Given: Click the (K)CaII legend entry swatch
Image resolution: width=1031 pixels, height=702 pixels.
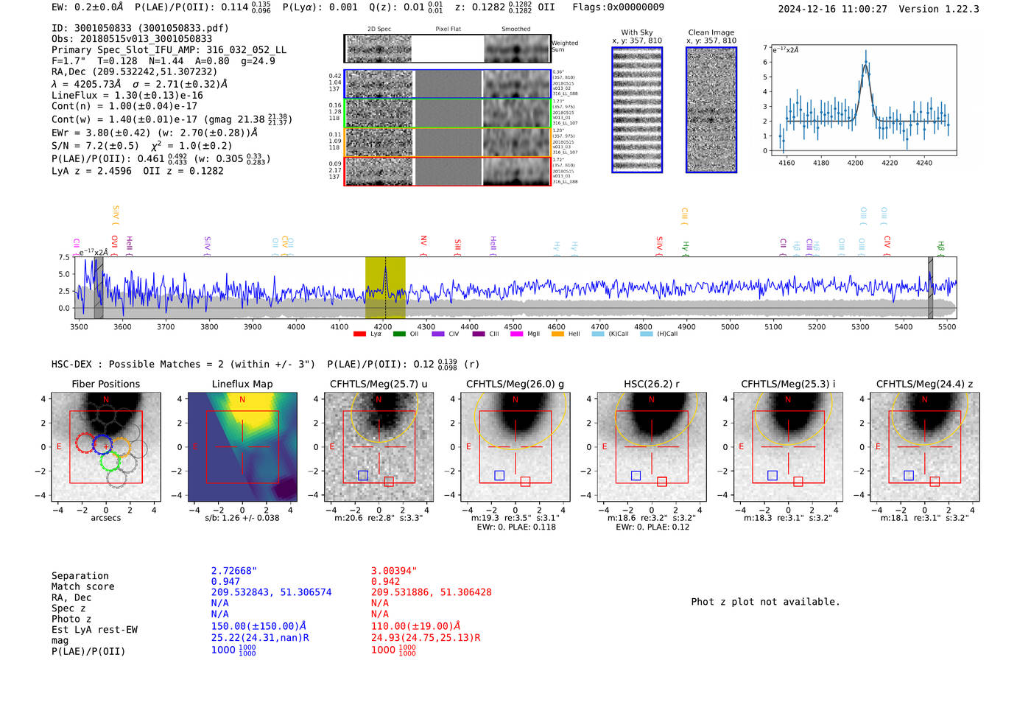Looking at the screenshot, I should coord(598,334).
